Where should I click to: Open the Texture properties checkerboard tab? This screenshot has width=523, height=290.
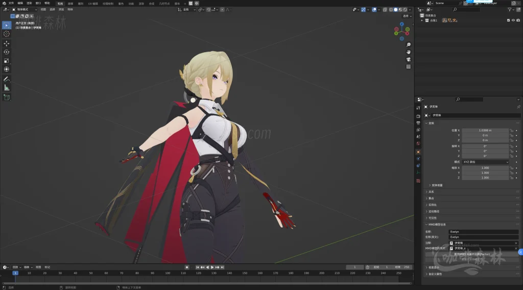(x=418, y=181)
